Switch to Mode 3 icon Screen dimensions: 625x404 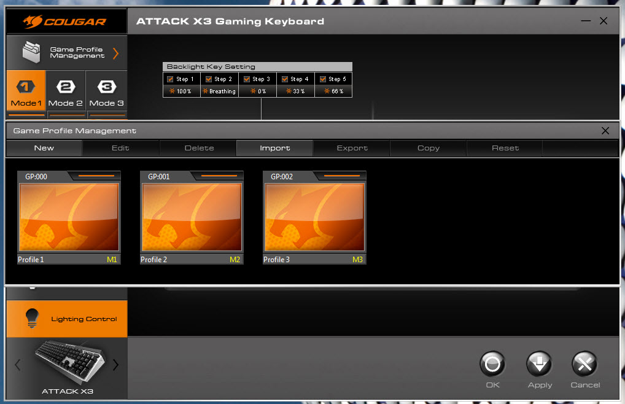point(106,86)
